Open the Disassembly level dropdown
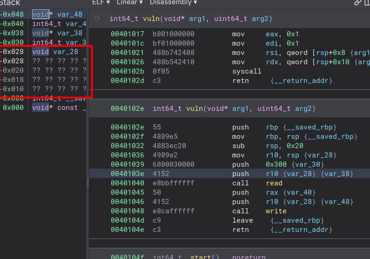The image size is (370, 259). (x=173, y=3)
